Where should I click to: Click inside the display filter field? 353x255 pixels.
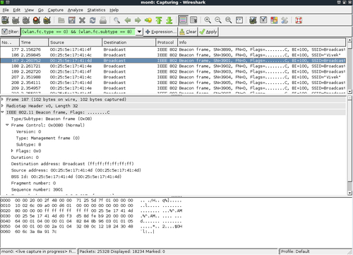coord(78,32)
